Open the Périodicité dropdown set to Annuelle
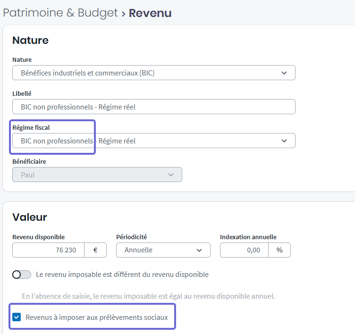The image size is (355, 334). tap(163, 250)
